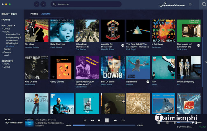Add a new playlist with the plus icon

[14, 25]
